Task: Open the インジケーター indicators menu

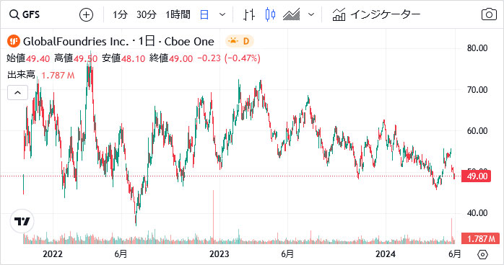Action: pos(376,14)
